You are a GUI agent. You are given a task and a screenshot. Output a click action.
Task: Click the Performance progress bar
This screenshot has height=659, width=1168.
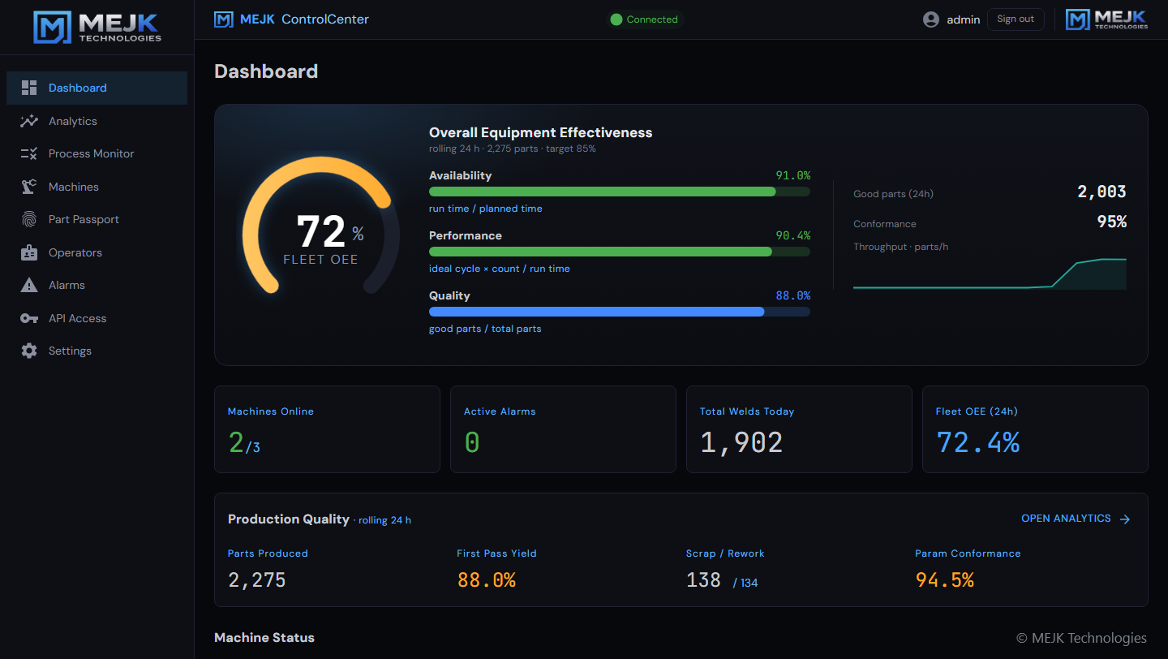[x=619, y=252]
